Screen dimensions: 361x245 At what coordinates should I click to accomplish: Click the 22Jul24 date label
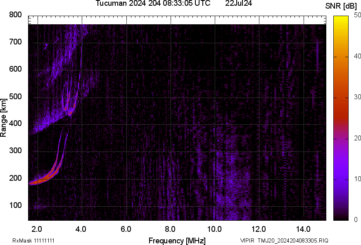[239, 4]
